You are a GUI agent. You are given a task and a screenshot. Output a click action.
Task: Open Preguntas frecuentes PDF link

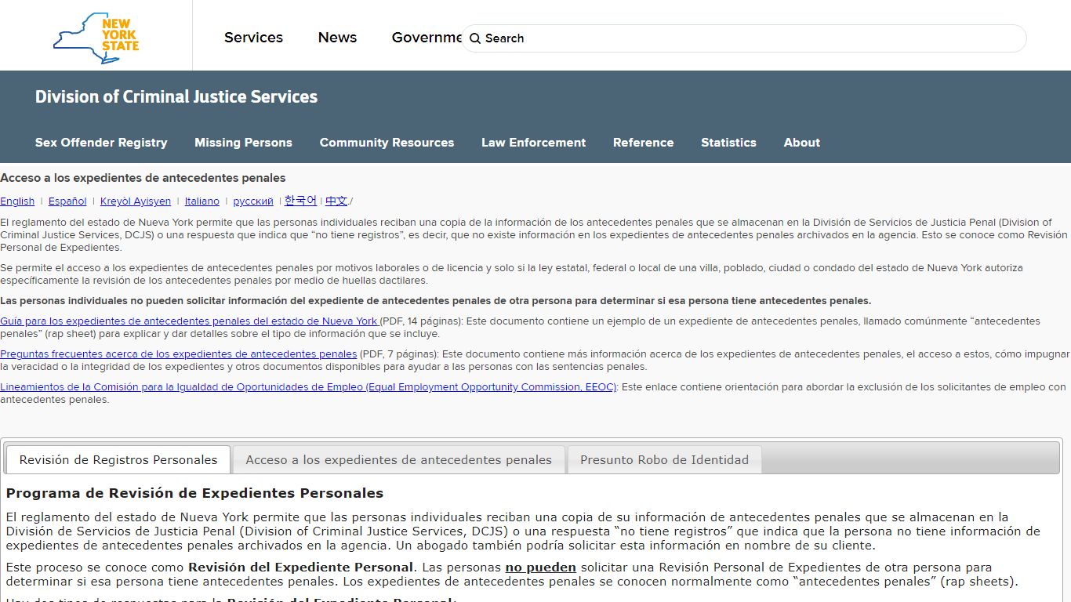[x=179, y=354]
